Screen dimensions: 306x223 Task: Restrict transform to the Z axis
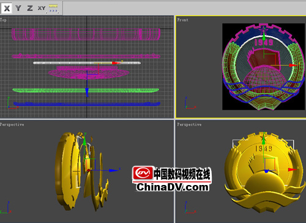coord(30,9)
